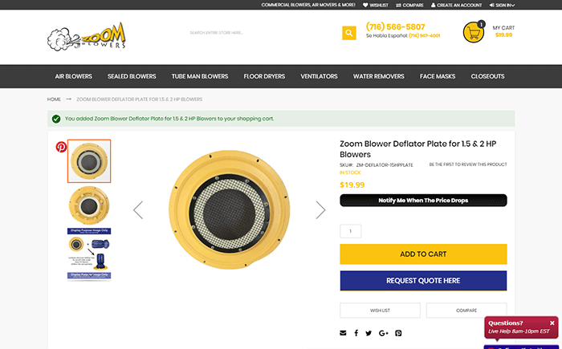Viewport: 562px width, 349px height.
Task: Show previous product image arrow
Action: 138,210
